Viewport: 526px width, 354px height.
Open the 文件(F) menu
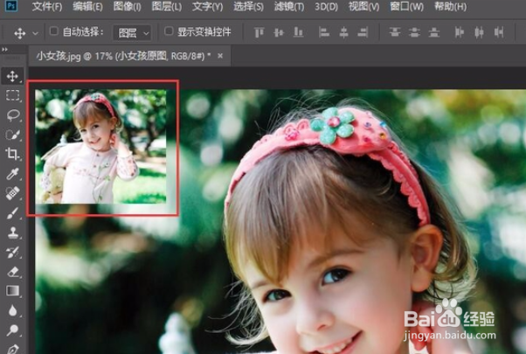point(47,7)
